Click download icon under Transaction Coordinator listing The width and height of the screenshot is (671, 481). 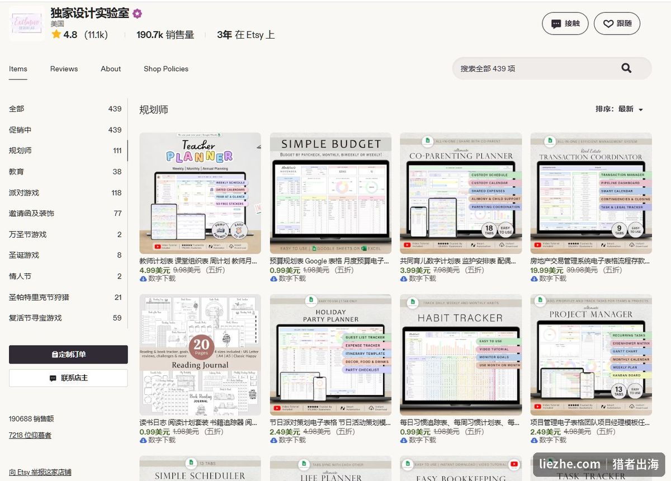point(534,279)
